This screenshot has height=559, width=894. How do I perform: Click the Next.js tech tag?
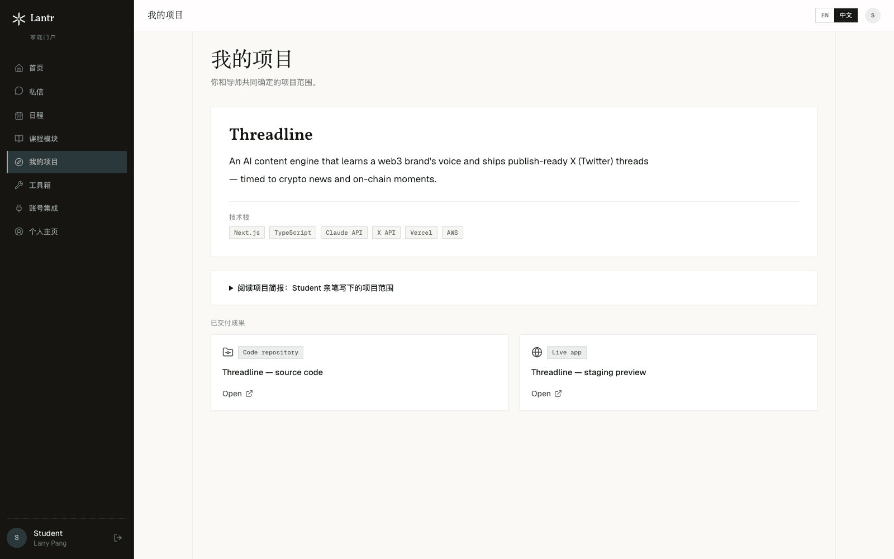tap(247, 233)
